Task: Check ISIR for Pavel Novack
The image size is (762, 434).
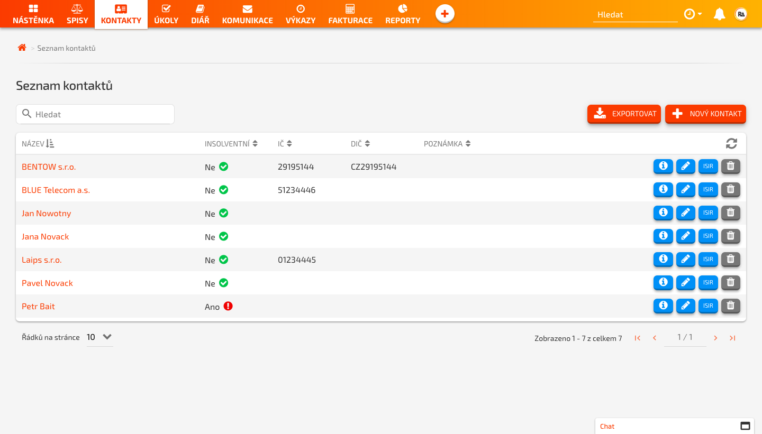Action: [x=708, y=282]
